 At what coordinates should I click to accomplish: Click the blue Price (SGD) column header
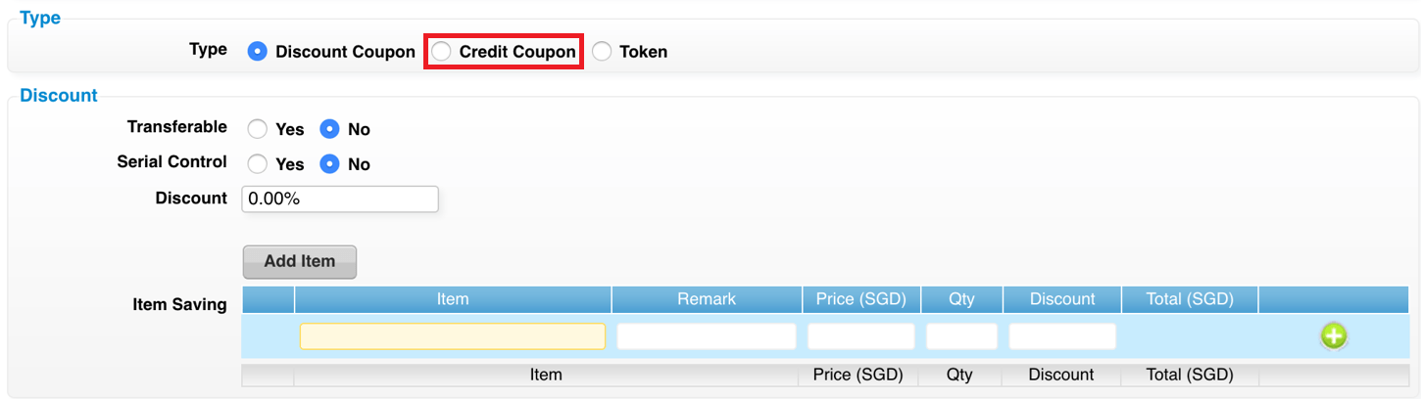point(861,299)
